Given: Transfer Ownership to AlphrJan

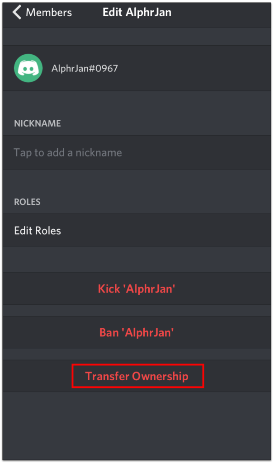Looking at the screenshot, I should (137, 376).
